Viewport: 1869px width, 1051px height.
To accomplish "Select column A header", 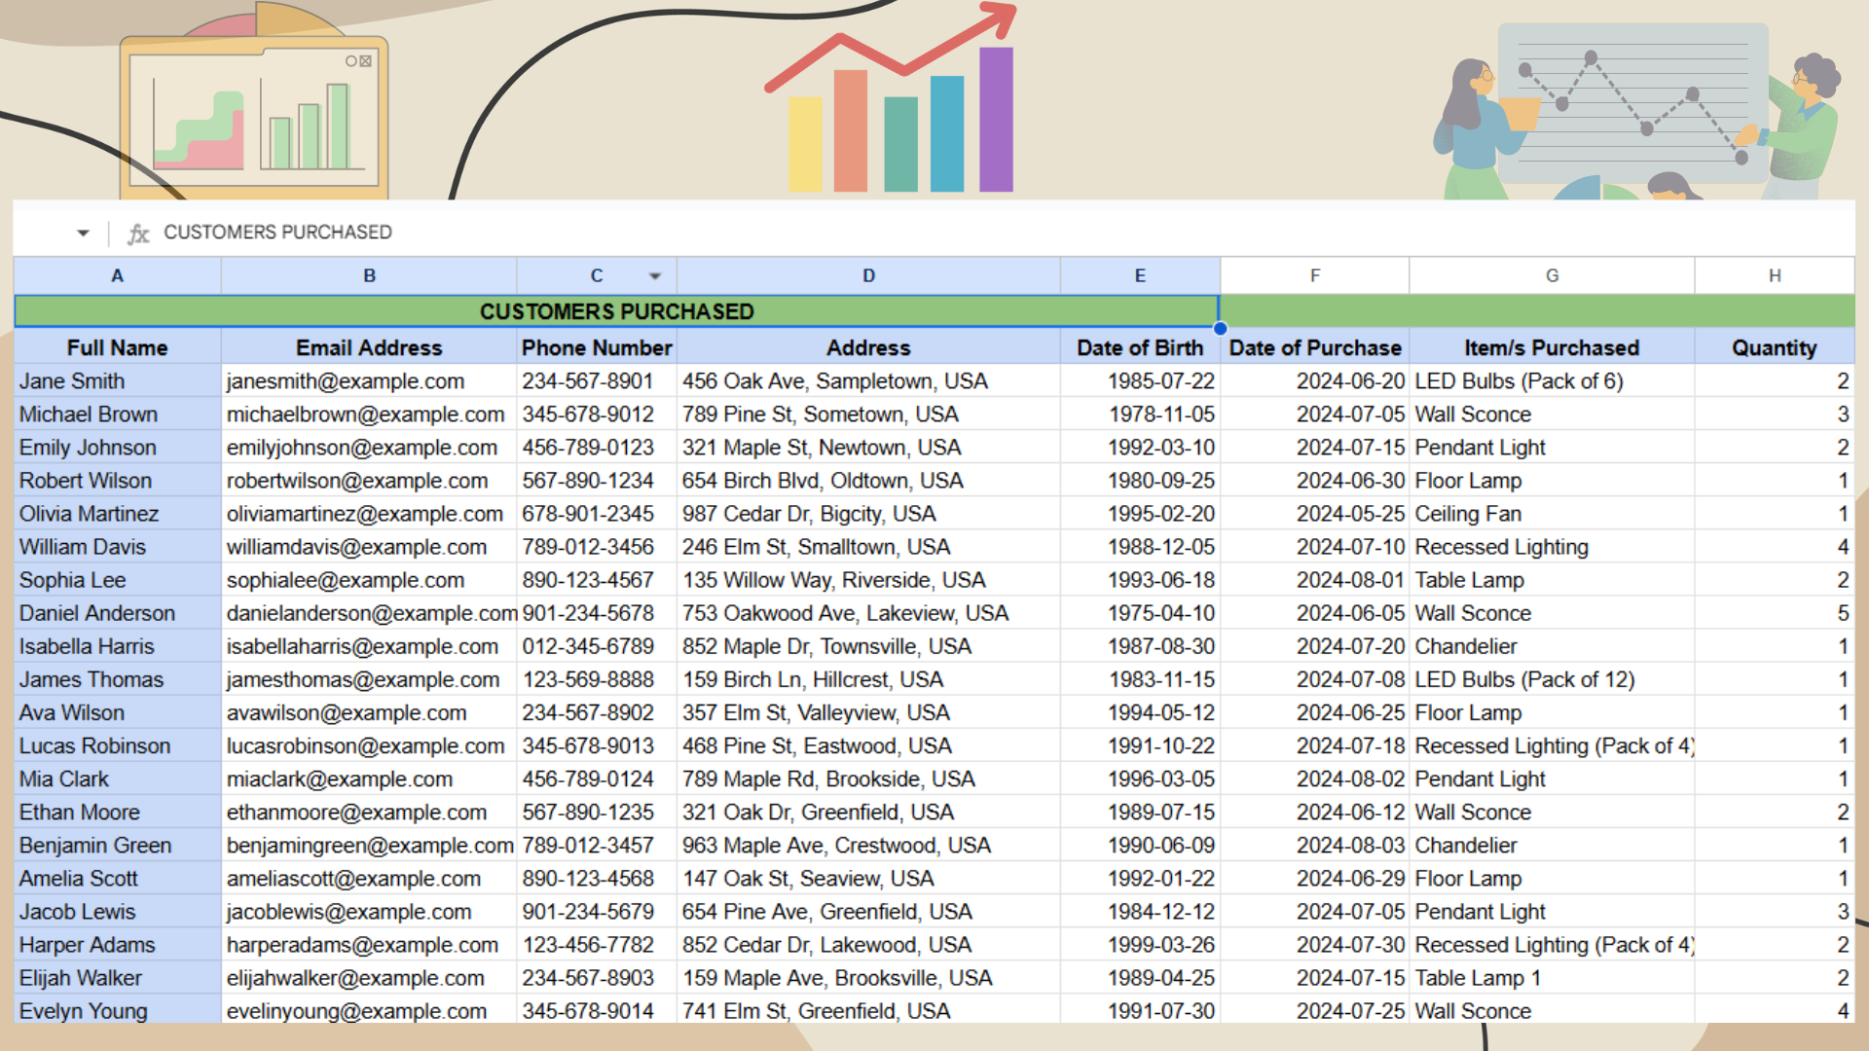I will pyautogui.click(x=117, y=276).
